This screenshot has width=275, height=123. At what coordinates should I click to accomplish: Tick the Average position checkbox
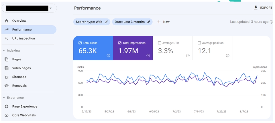199,43
